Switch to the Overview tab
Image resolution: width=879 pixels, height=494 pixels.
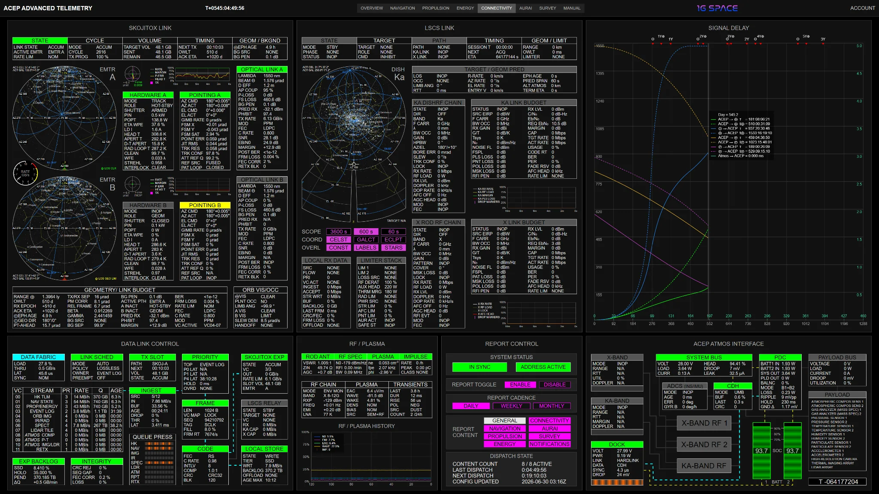point(372,8)
